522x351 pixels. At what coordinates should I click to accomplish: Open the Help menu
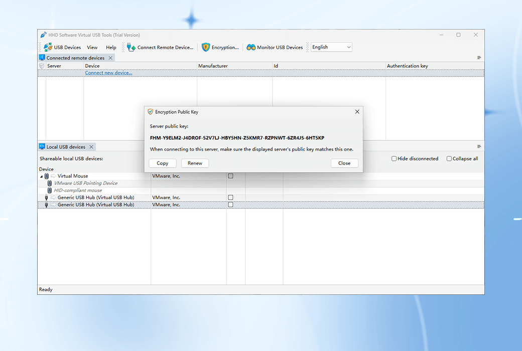click(111, 47)
